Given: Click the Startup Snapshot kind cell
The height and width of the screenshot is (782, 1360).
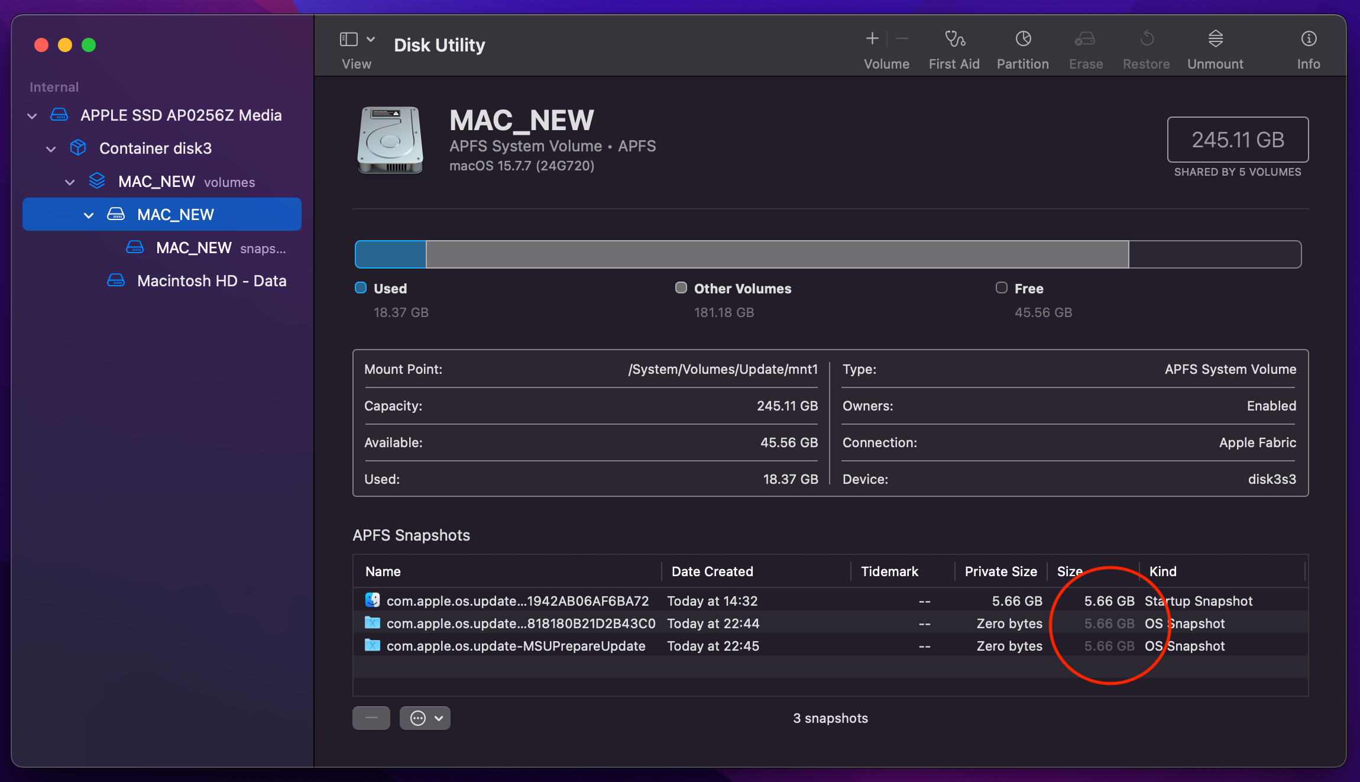Looking at the screenshot, I should (x=1199, y=601).
